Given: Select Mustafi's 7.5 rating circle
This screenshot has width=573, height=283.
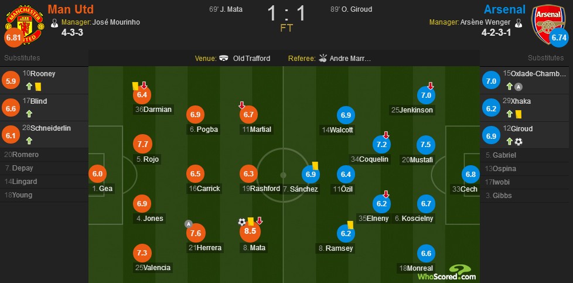Looking at the screenshot, I should tap(426, 144).
